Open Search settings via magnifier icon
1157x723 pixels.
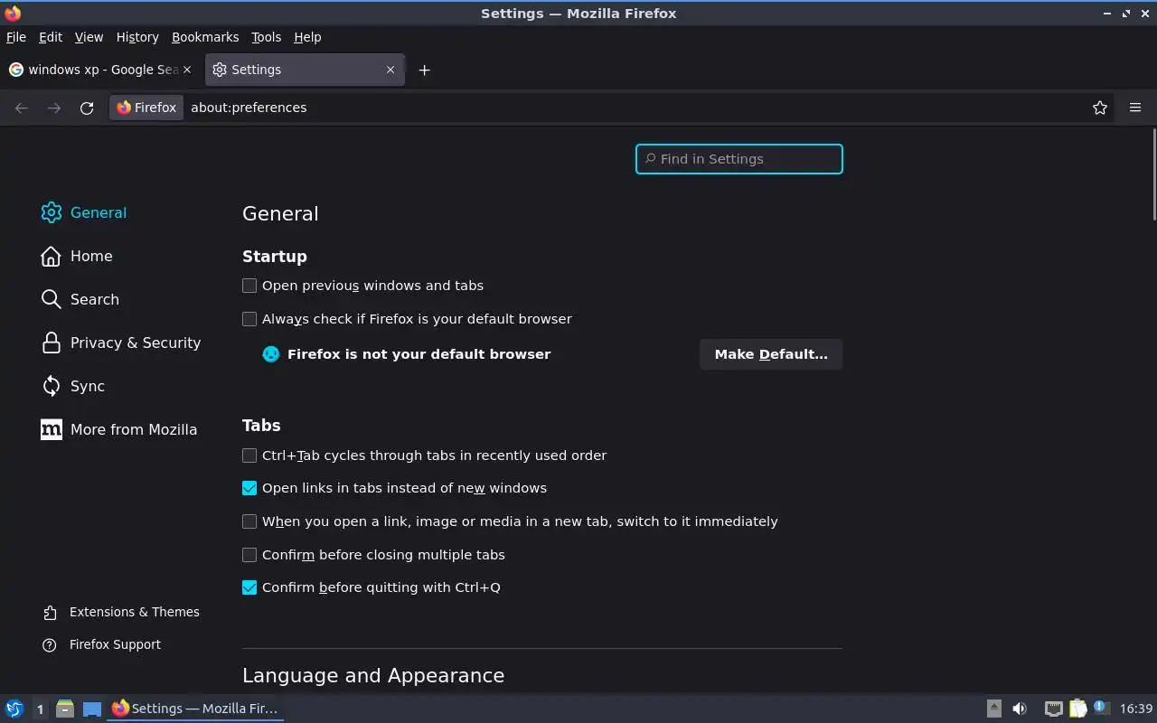point(52,299)
